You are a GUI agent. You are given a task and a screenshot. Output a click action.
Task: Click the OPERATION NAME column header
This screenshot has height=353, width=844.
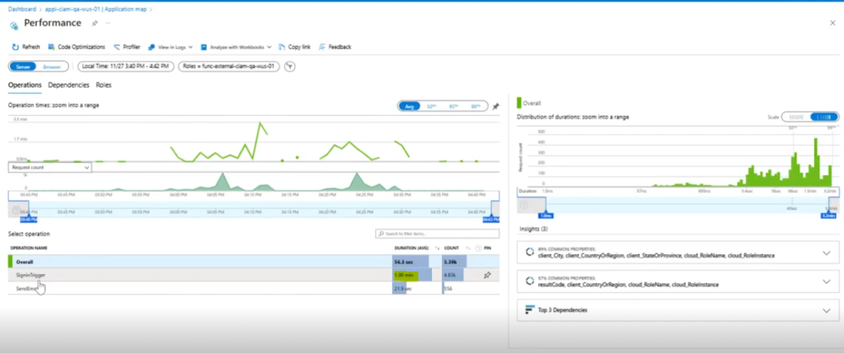(x=29, y=248)
